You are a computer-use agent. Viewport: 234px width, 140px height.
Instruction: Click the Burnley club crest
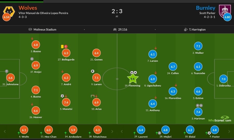225,10
